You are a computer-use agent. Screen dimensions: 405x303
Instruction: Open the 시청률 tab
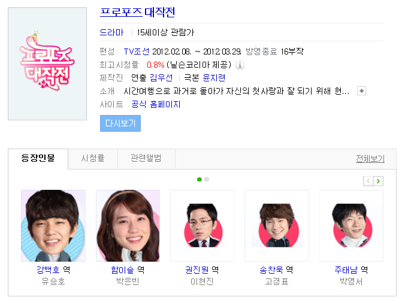pos(93,158)
